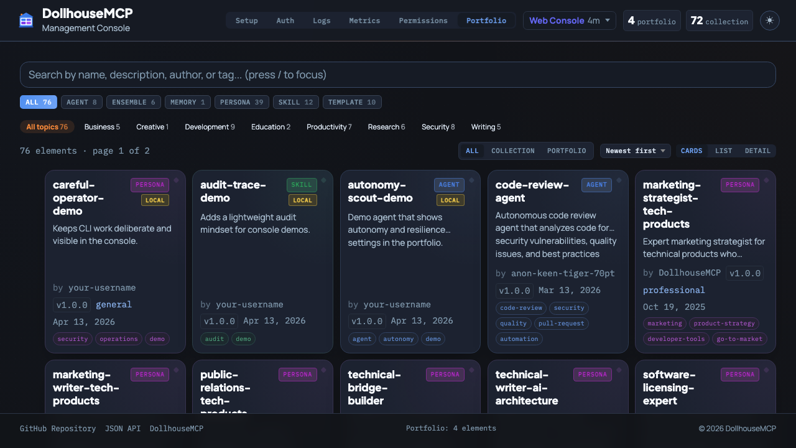Filter by the Education topic
This screenshot has height=448, width=796.
tap(271, 127)
